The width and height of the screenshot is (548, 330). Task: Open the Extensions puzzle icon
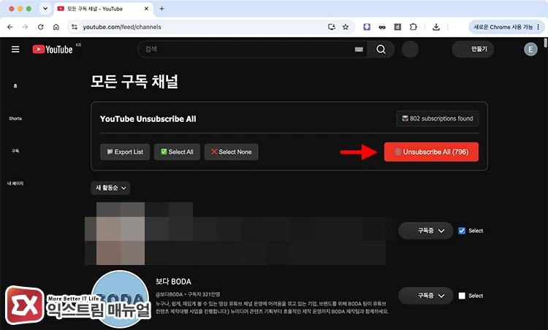413,27
